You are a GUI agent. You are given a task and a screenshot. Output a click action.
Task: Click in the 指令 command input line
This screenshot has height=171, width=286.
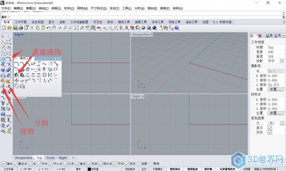[x=145, y=17]
